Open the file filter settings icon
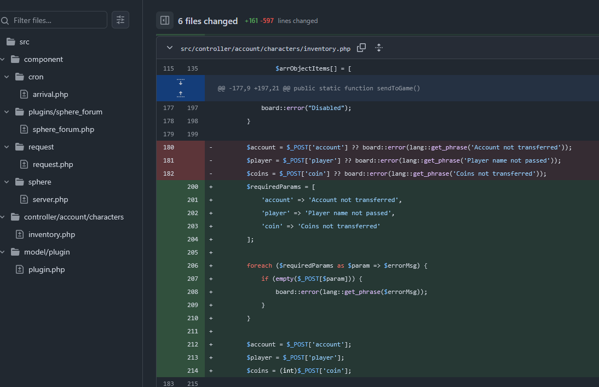 120,20
